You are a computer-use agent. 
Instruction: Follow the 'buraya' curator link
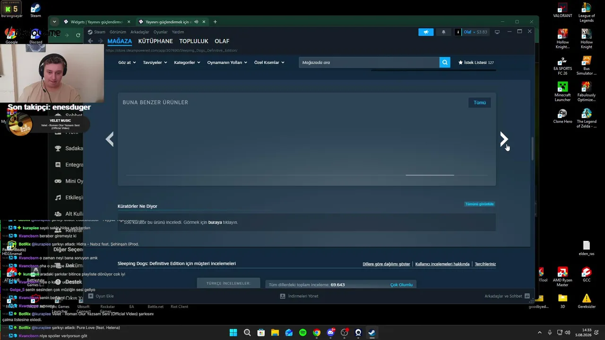215,222
